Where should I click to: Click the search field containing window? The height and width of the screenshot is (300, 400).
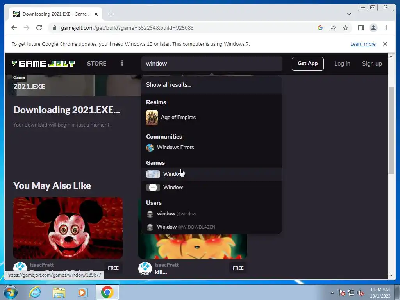pyautogui.click(x=212, y=64)
